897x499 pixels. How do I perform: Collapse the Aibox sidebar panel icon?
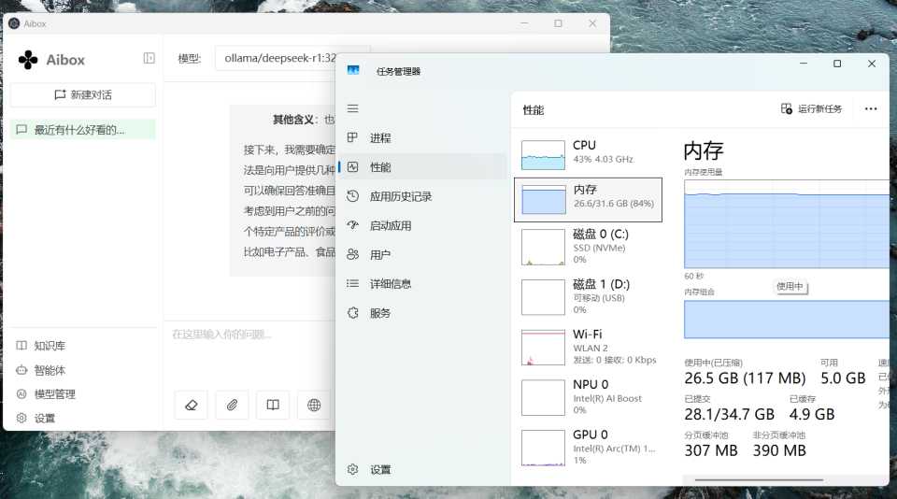[x=149, y=58]
